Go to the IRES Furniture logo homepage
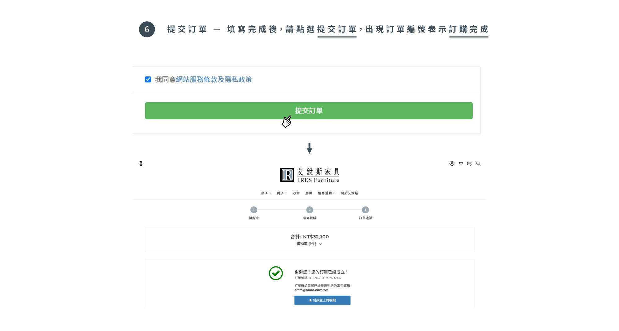This screenshot has width=619, height=331. click(x=309, y=175)
